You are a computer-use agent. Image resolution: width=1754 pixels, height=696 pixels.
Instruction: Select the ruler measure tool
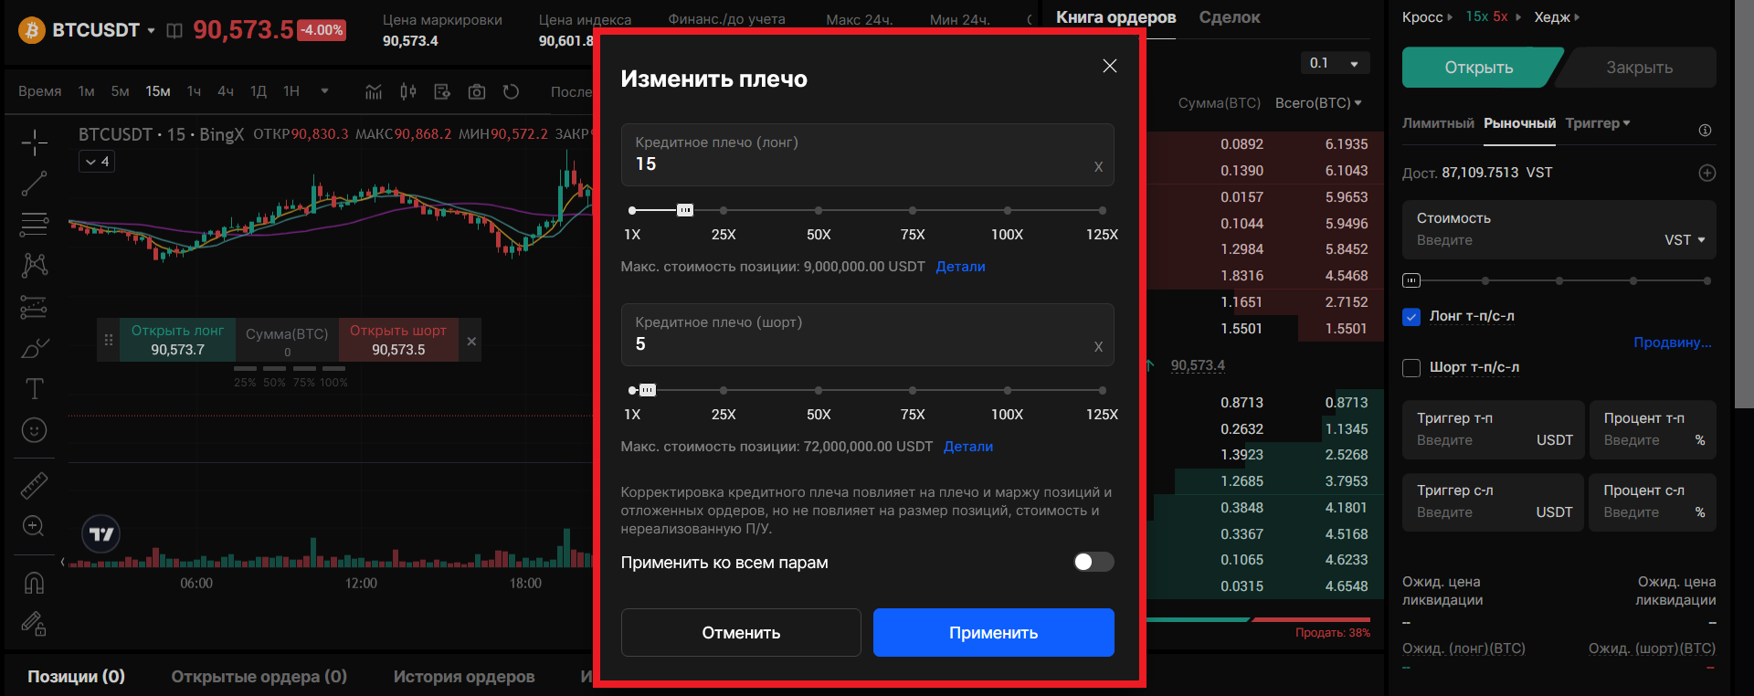pyautogui.click(x=34, y=485)
